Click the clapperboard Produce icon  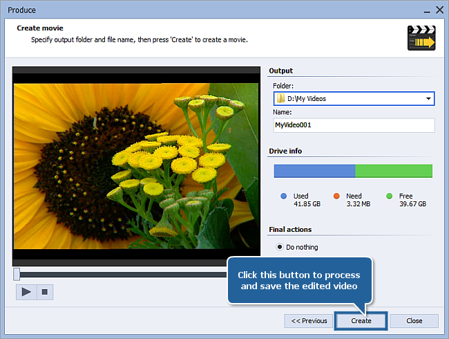point(421,38)
